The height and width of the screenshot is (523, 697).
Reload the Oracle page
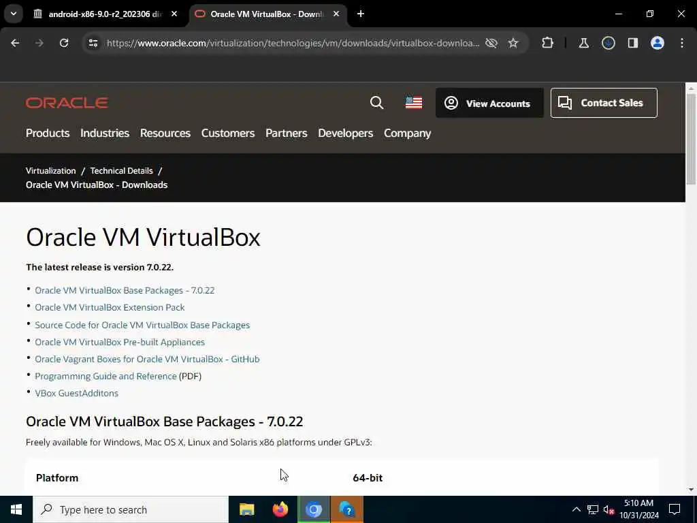[x=64, y=43]
